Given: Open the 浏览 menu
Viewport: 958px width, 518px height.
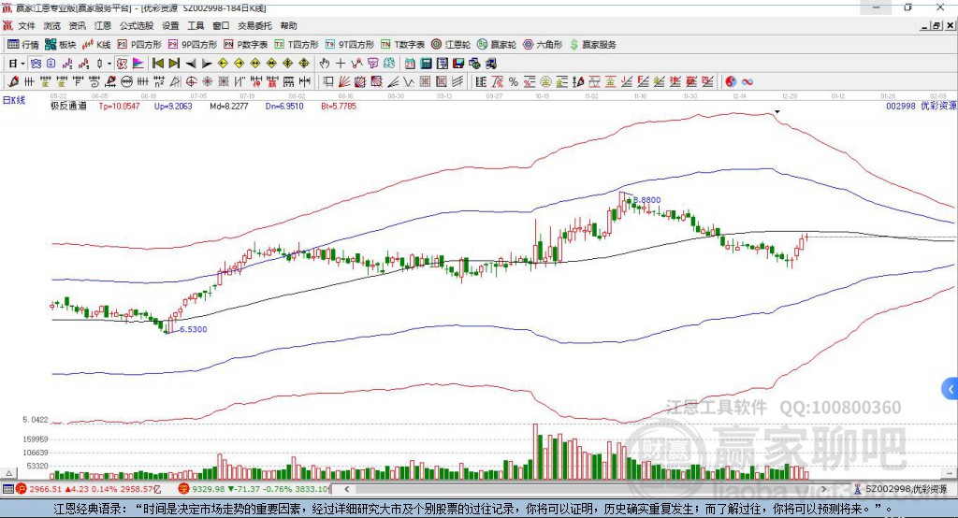Looking at the screenshot, I should click(x=52, y=25).
